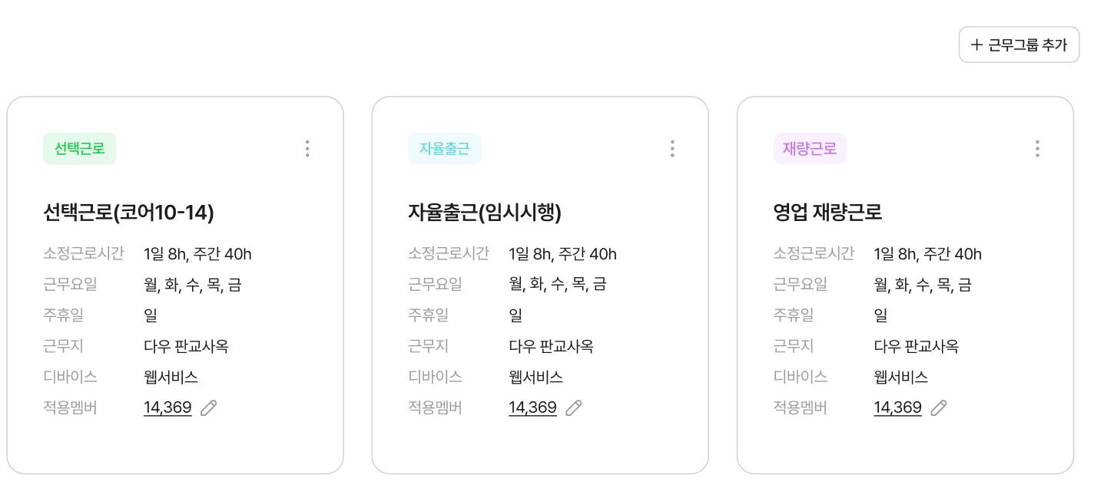1094x485 pixels.
Task: Click the green 선택근로 tag
Action: [x=80, y=149]
